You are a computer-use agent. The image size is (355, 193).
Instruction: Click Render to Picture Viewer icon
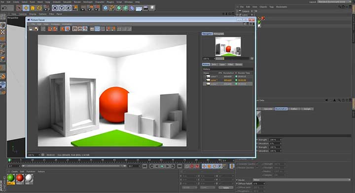[x=90, y=8]
